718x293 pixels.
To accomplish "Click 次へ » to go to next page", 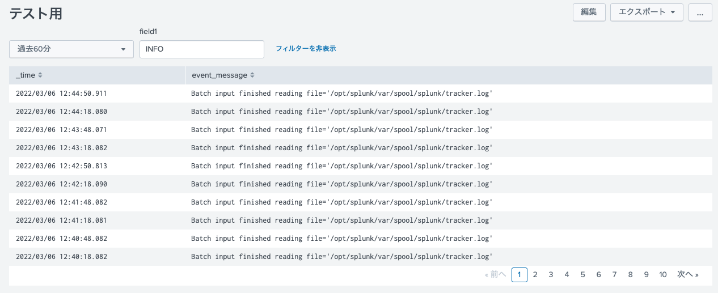I will [688, 274].
